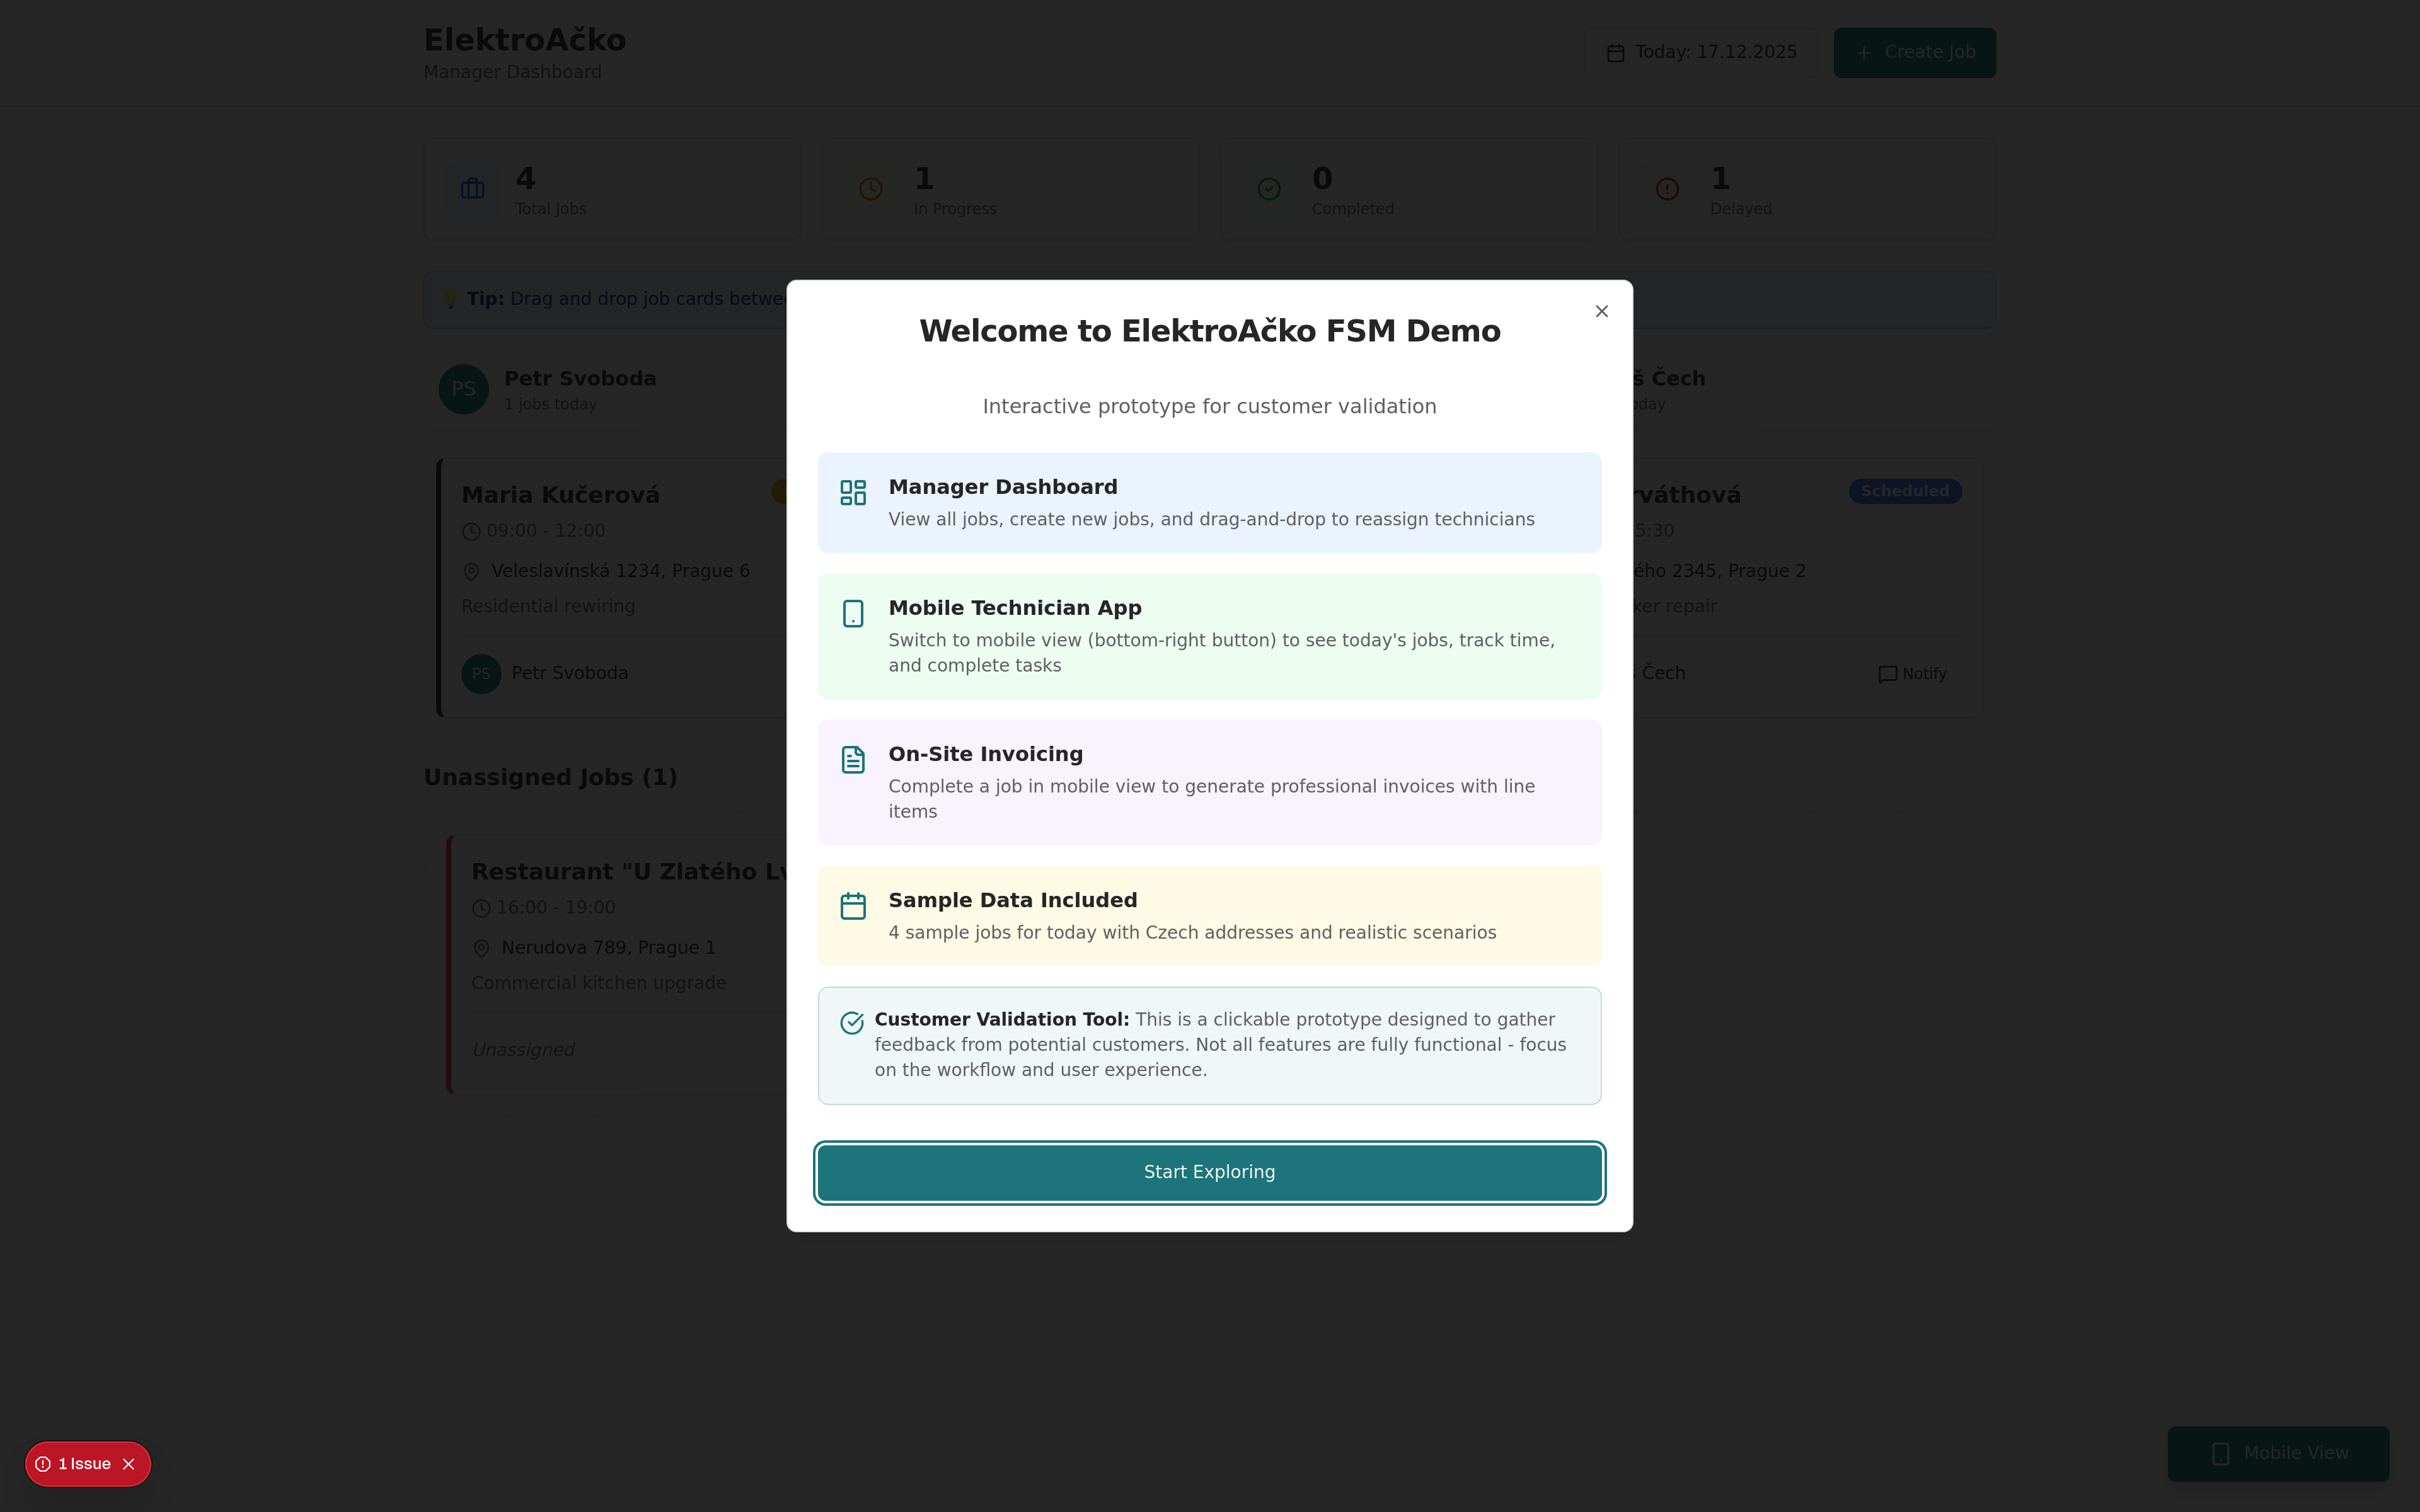The image size is (2420, 1512).
Task: Click the Start Exploring button
Action: [x=1209, y=1172]
